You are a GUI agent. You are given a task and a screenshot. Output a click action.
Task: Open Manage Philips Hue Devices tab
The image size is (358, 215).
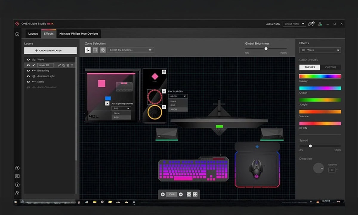[79, 34]
